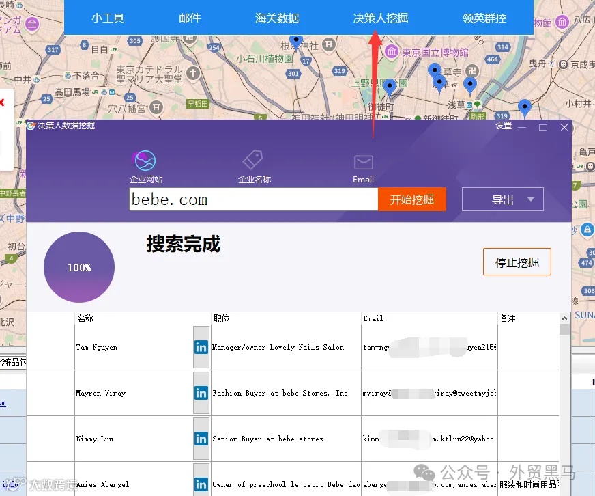Select the name cell Mayren Viray
The width and height of the screenshot is (595, 496).
coord(100,393)
